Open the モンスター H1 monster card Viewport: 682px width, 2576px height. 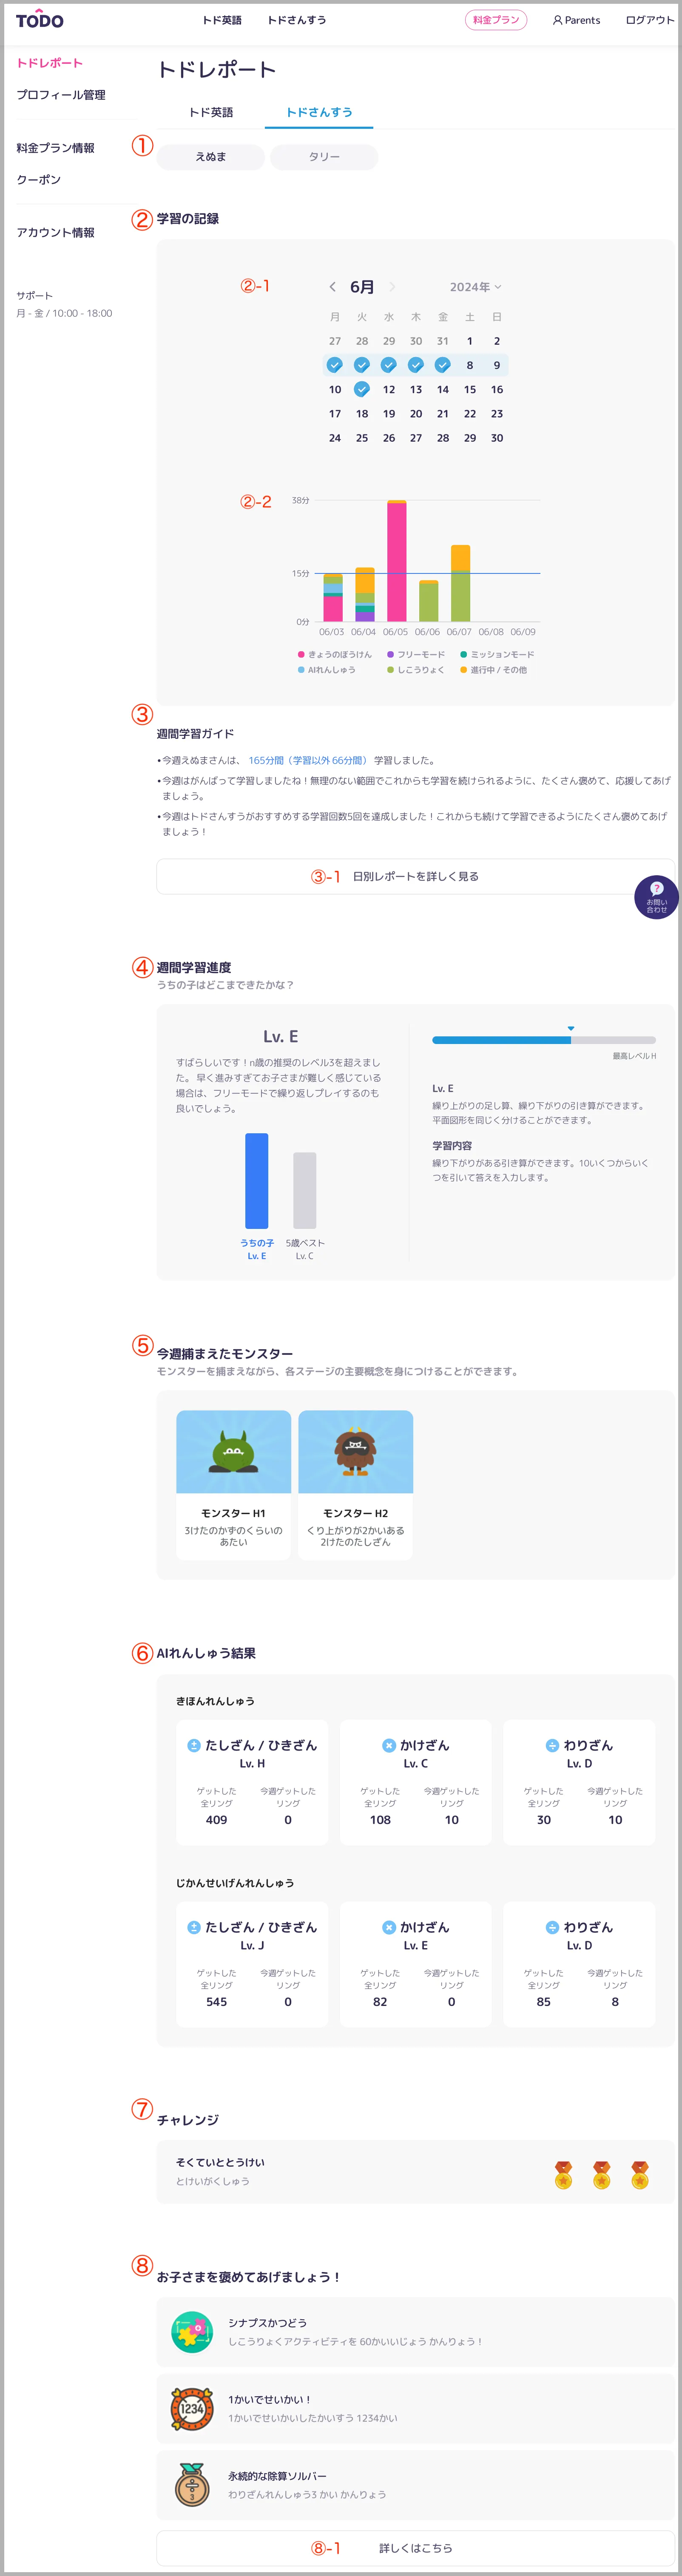click(233, 1484)
